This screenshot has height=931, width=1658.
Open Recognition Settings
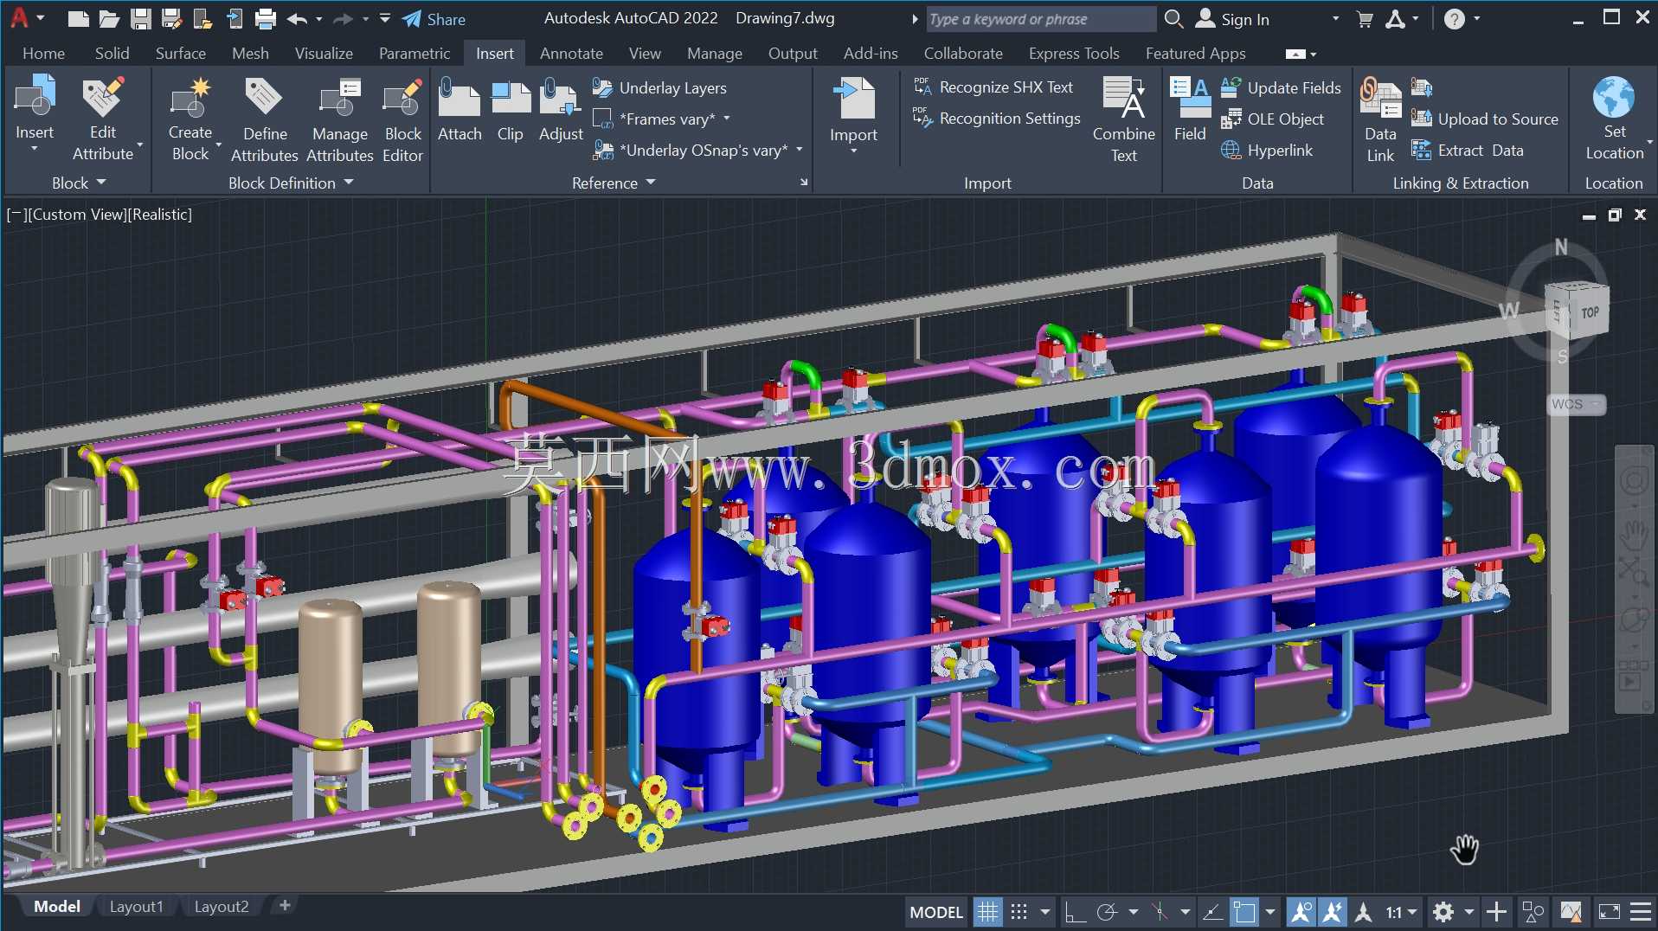[997, 119]
